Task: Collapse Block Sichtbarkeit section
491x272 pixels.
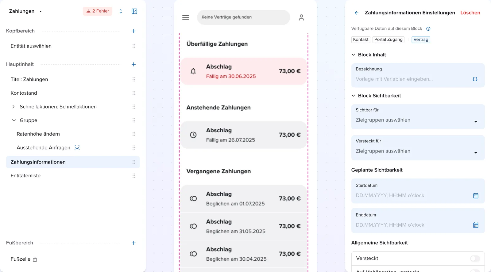Action: click(353, 96)
